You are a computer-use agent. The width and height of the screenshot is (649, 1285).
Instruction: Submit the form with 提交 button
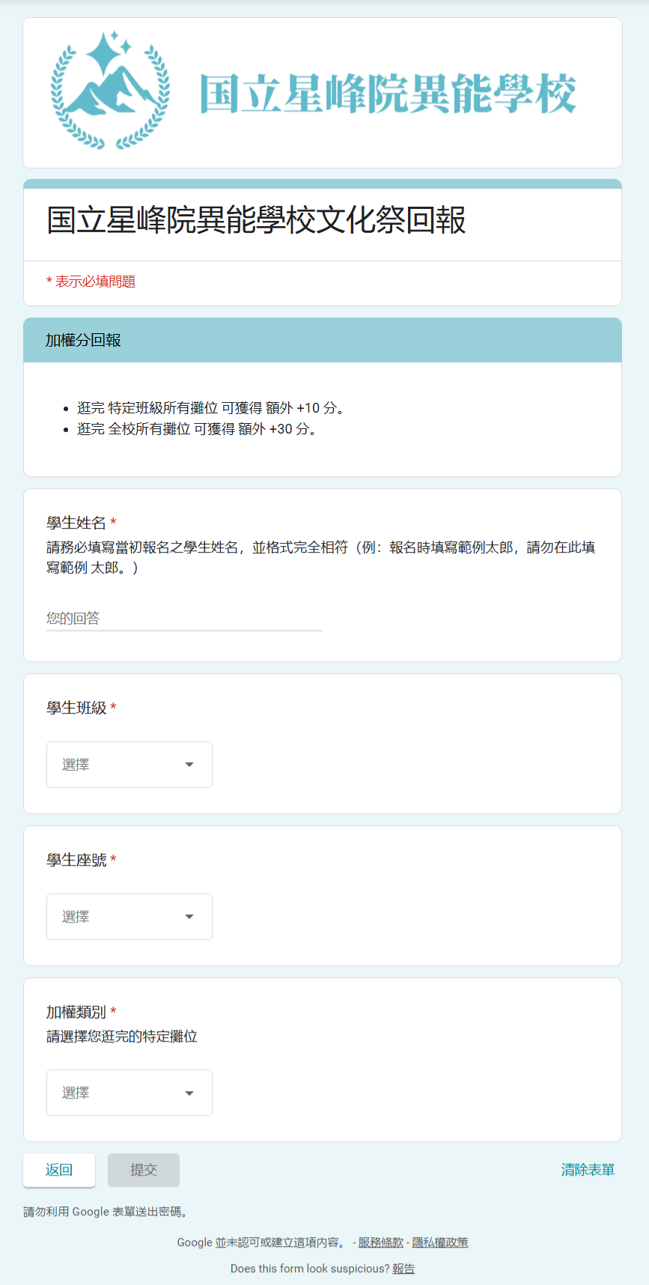click(144, 1170)
